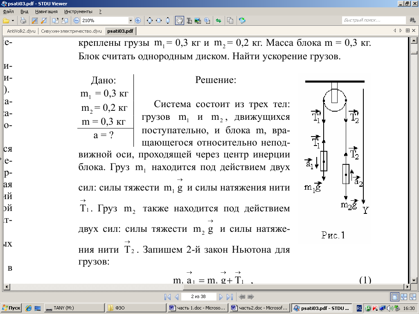Select the psati03.pdf tab
This screenshot has height=314, width=419.
point(120,31)
